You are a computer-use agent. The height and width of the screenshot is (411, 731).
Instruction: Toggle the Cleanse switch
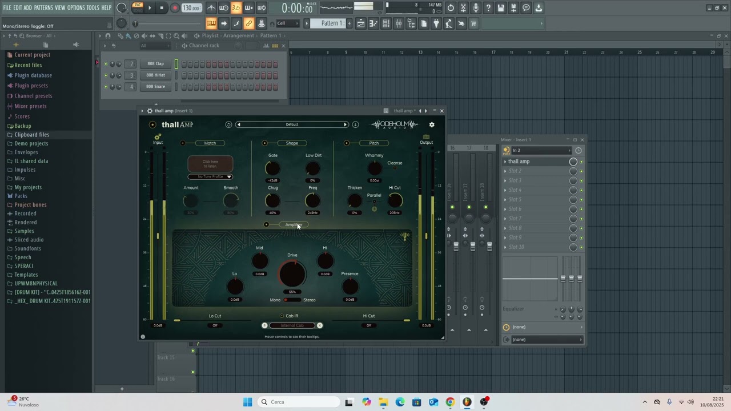coord(395,168)
